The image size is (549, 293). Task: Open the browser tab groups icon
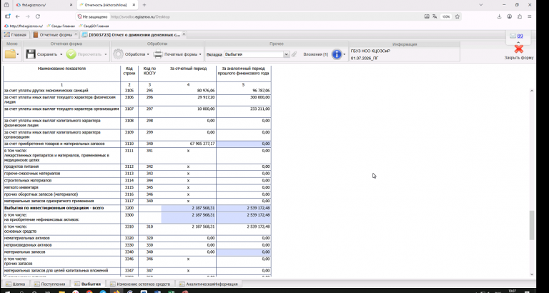click(6, 5)
